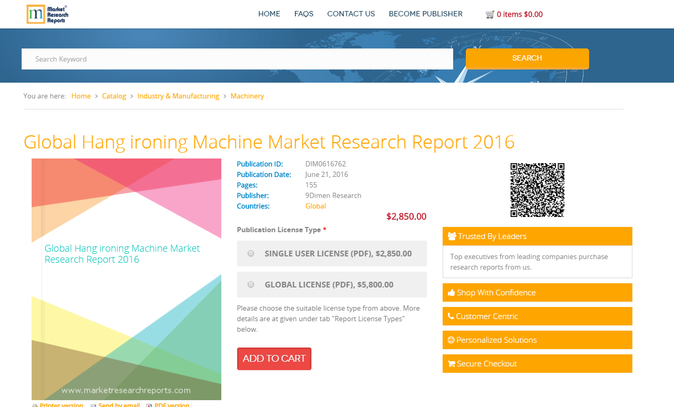Click the PDF version icon
The width and height of the screenshot is (674, 407).
tap(149, 405)
